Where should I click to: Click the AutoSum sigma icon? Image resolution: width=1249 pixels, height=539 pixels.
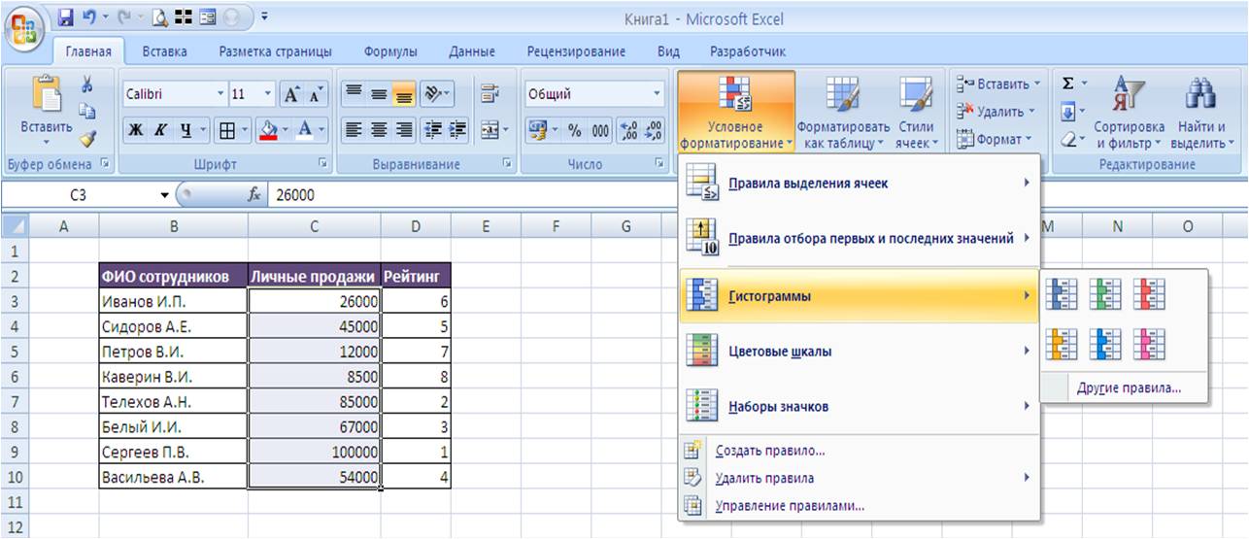click(1068, 85)
